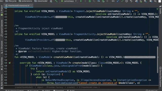Click NoSuchMethodException on line 65

coord(60,80)
